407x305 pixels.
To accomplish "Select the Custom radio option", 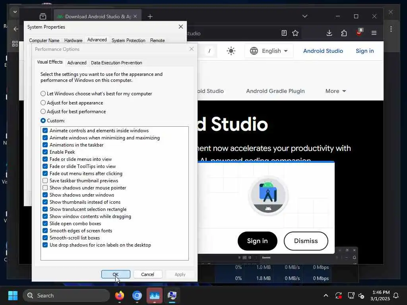I will point(53,121).
